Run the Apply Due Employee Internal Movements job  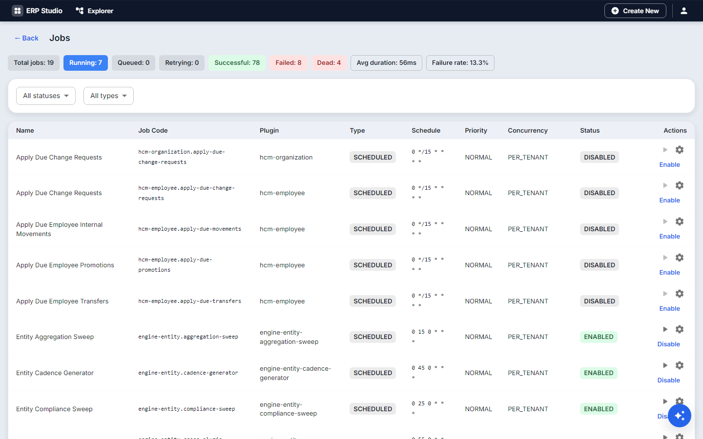[x=665, y=221]
